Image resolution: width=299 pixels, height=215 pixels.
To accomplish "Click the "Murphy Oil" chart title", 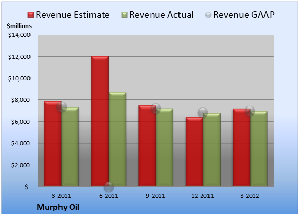I will point(58,207).
